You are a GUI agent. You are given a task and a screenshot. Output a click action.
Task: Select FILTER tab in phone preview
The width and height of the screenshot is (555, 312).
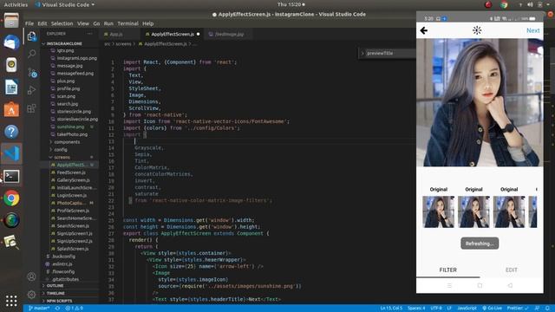pyautogui.click(x=447, y=270)
